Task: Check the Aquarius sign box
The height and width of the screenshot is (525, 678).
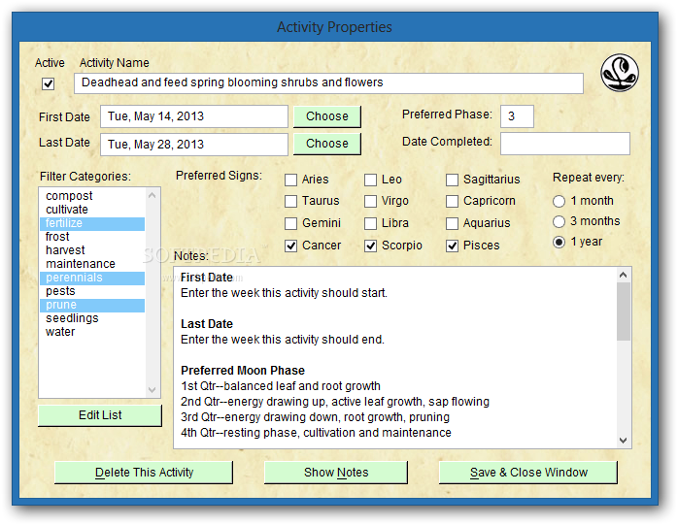Action: coord(453,223)
